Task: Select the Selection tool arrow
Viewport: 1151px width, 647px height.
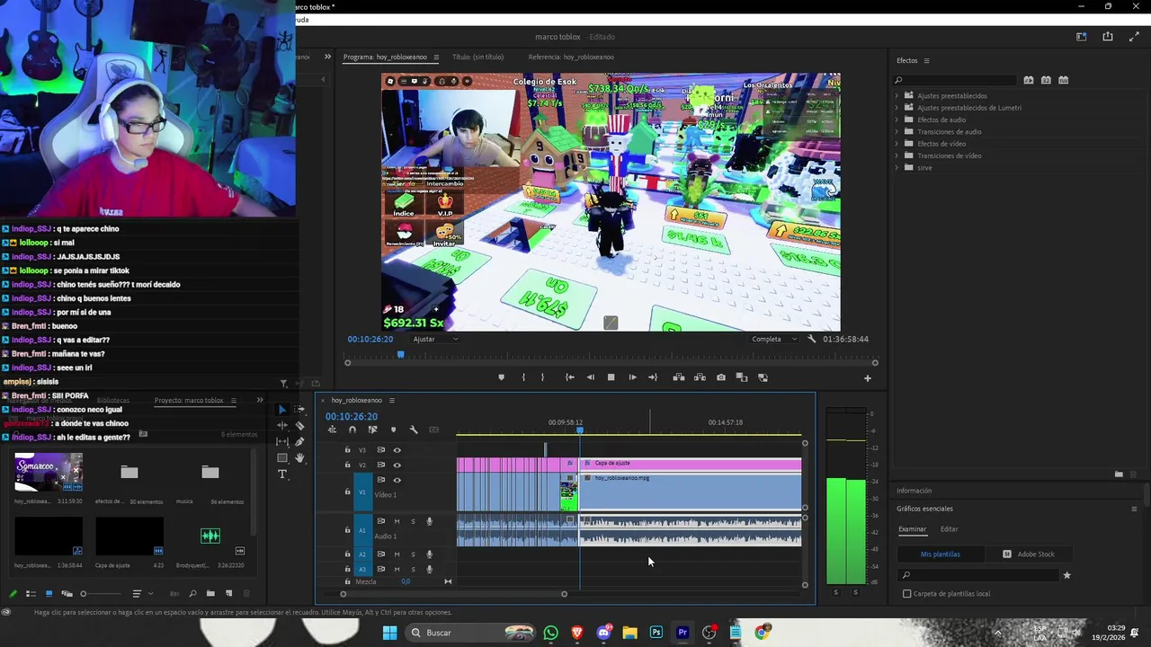Action: pyautogui.click(x=282, y=409)
